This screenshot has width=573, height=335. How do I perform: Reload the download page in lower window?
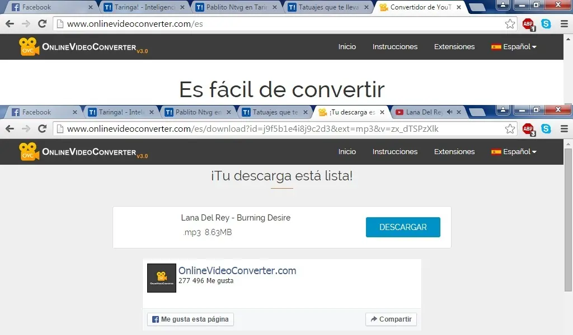43,128
